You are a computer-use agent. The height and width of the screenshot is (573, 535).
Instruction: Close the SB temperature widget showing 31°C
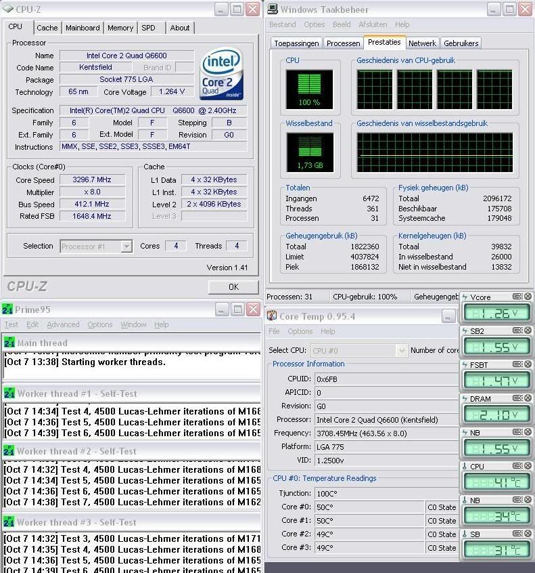tap(528, 534)
